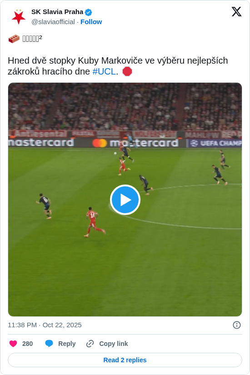Click the blue verified badge
Image resolution: width=250 pixels, height=375 pixels.
pos(89,12)
